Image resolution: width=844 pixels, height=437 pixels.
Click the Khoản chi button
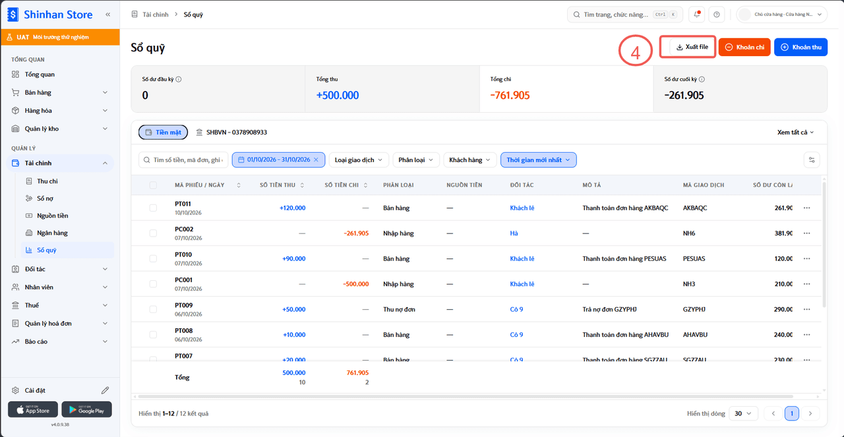coord(744,47)
